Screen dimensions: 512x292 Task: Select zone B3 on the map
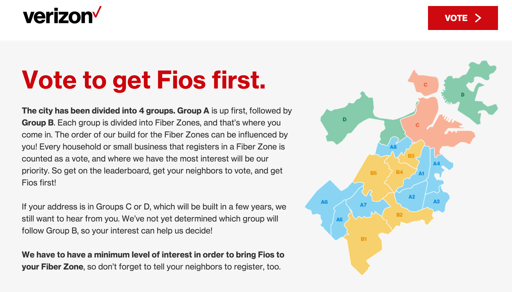click(411, 156)
